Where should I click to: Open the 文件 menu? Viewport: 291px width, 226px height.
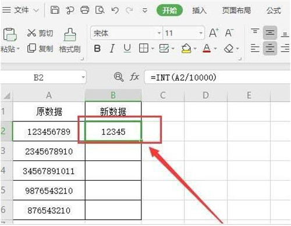21,10
